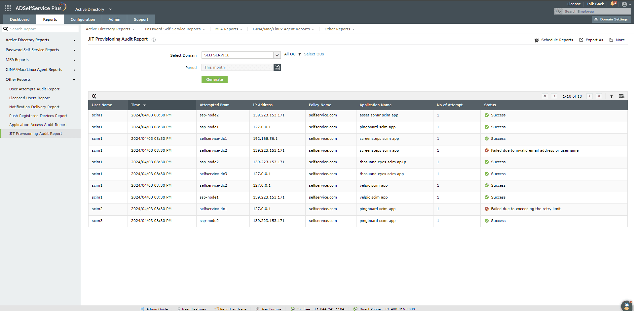The image size is (634, 311).
Task: Open the MFA Reports top dropdown menu
Action: (x=229, y=29)
